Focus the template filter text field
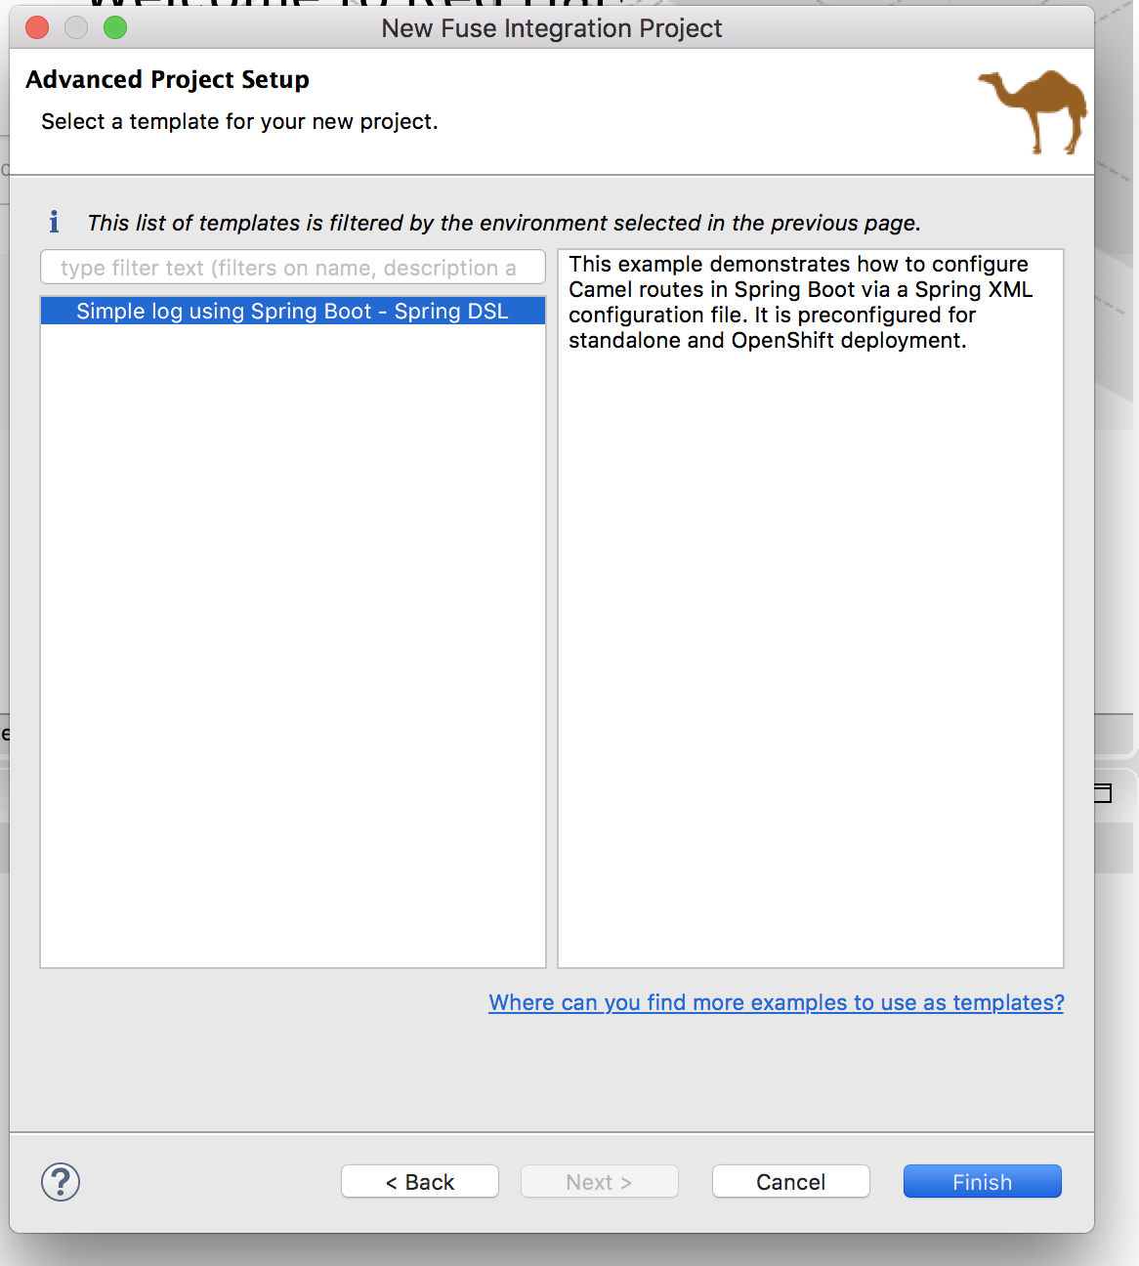The width and height of the screenshot is (1139, 1266). [293, 268]
